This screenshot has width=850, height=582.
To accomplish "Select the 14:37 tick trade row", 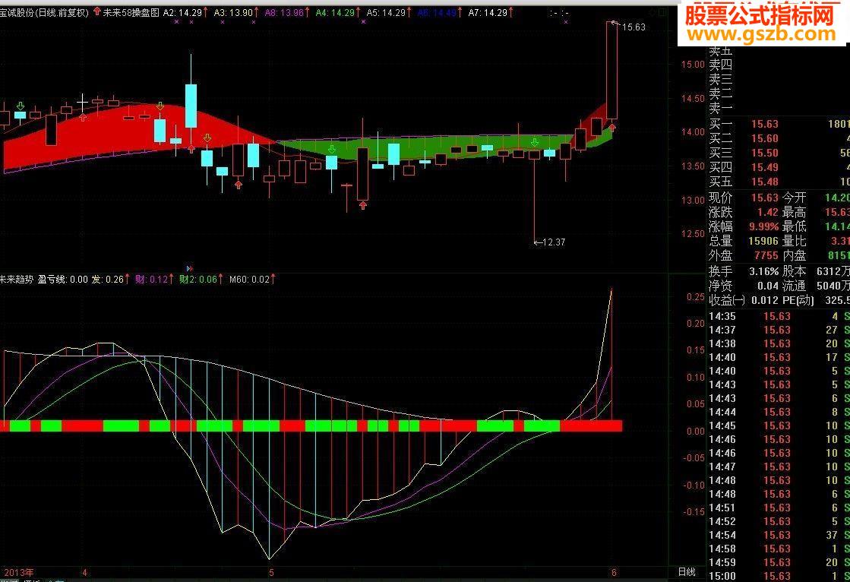I will pos(779,330).
